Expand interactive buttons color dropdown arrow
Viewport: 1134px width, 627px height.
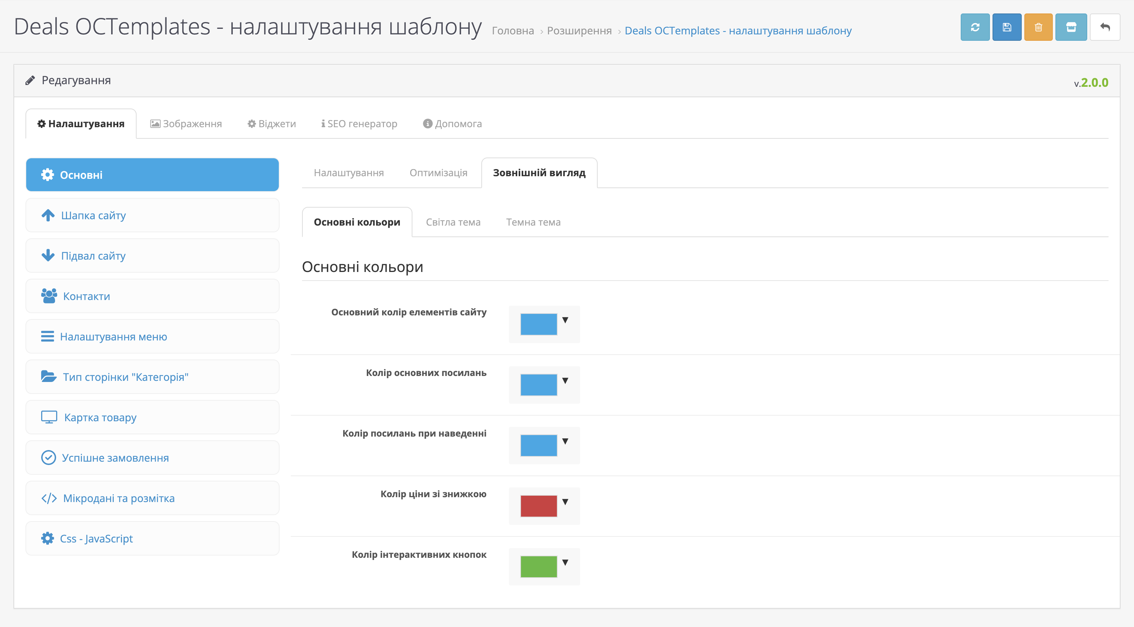pos(565,563)
